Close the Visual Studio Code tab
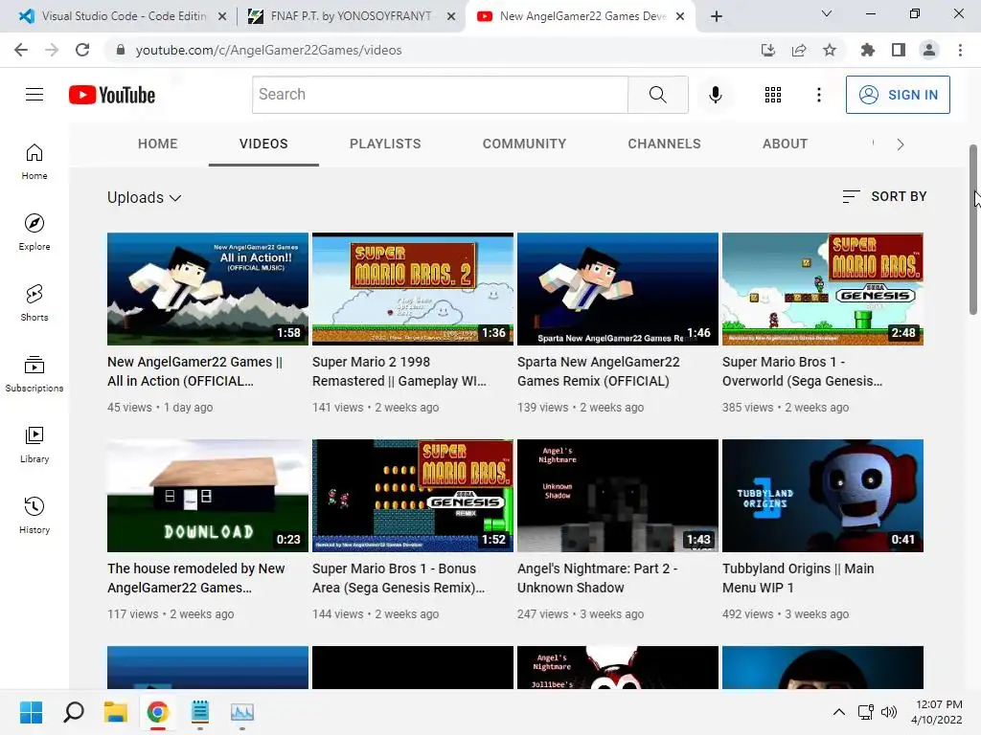Screen dimensions: 981x735 coord(222,17)
